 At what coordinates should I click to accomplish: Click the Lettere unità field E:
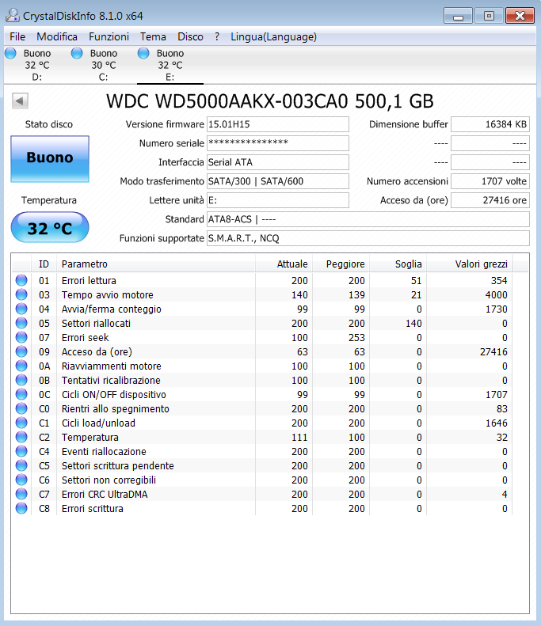coord(278,200)
